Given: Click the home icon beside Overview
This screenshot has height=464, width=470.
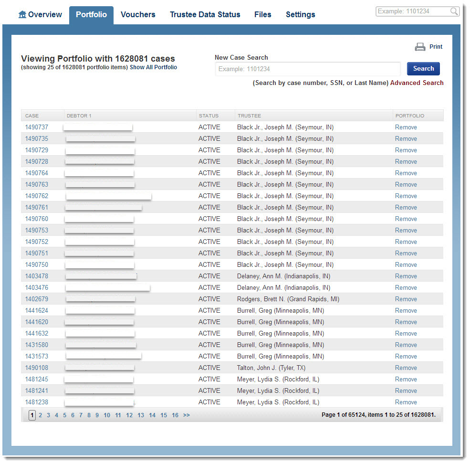Looking at the screenshot, I should (x=22, y=14).
